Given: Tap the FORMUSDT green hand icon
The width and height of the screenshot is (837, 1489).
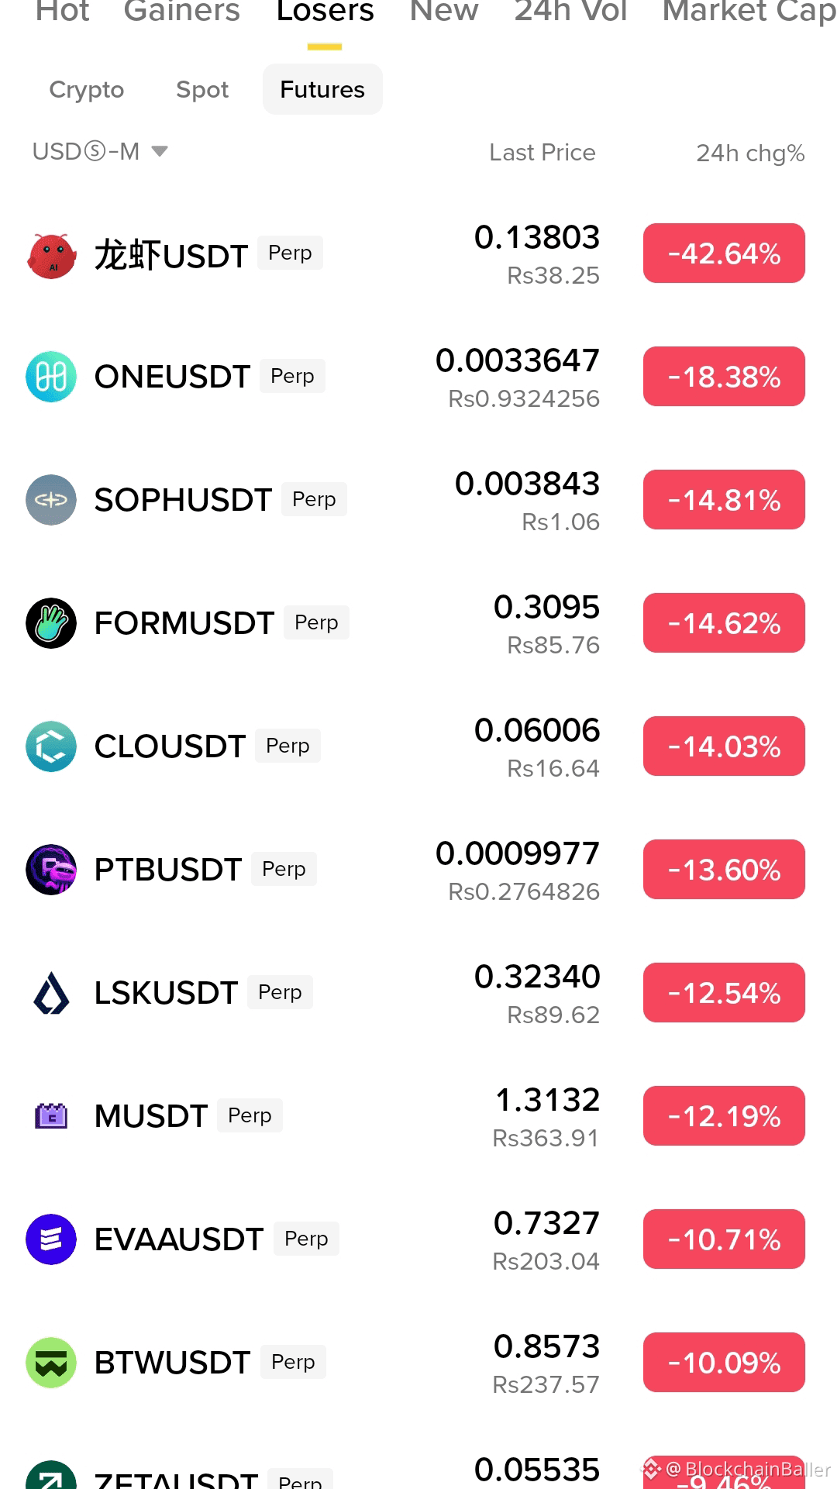Looking at the screenshot, I should click(x=51, y=623).
